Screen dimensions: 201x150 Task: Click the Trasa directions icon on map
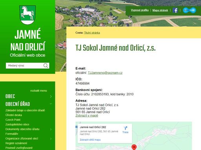(125, 130)
